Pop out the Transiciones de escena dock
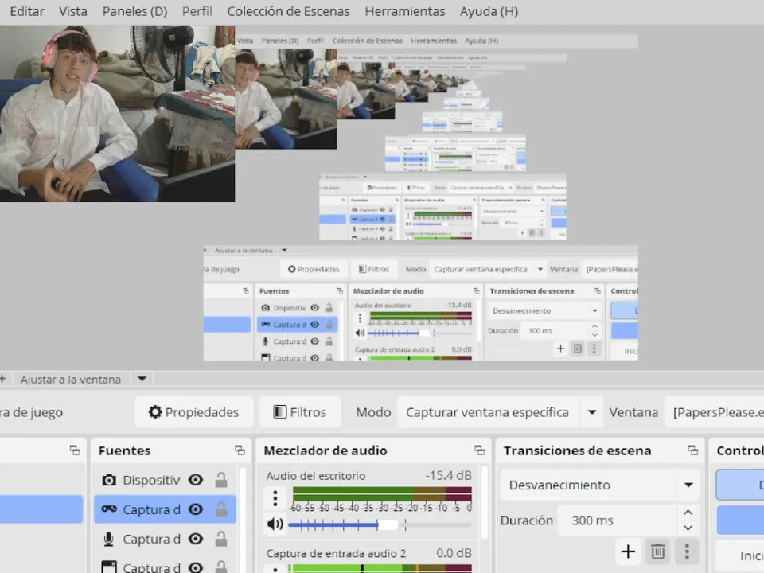 pyautogui.click(x=692, y=450)
